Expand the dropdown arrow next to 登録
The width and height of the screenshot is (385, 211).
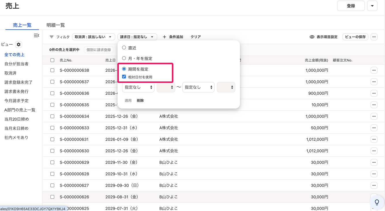(x=372, y=6)
